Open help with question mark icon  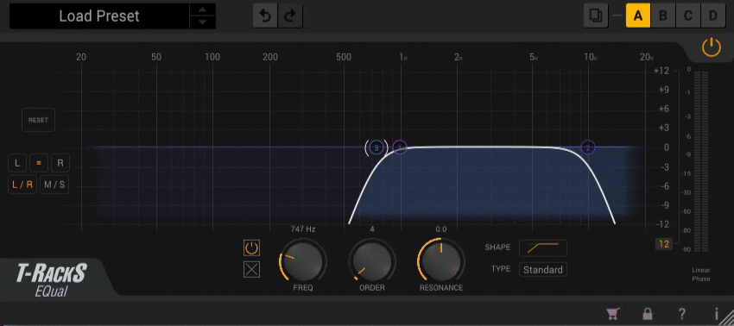pos(682,314)
